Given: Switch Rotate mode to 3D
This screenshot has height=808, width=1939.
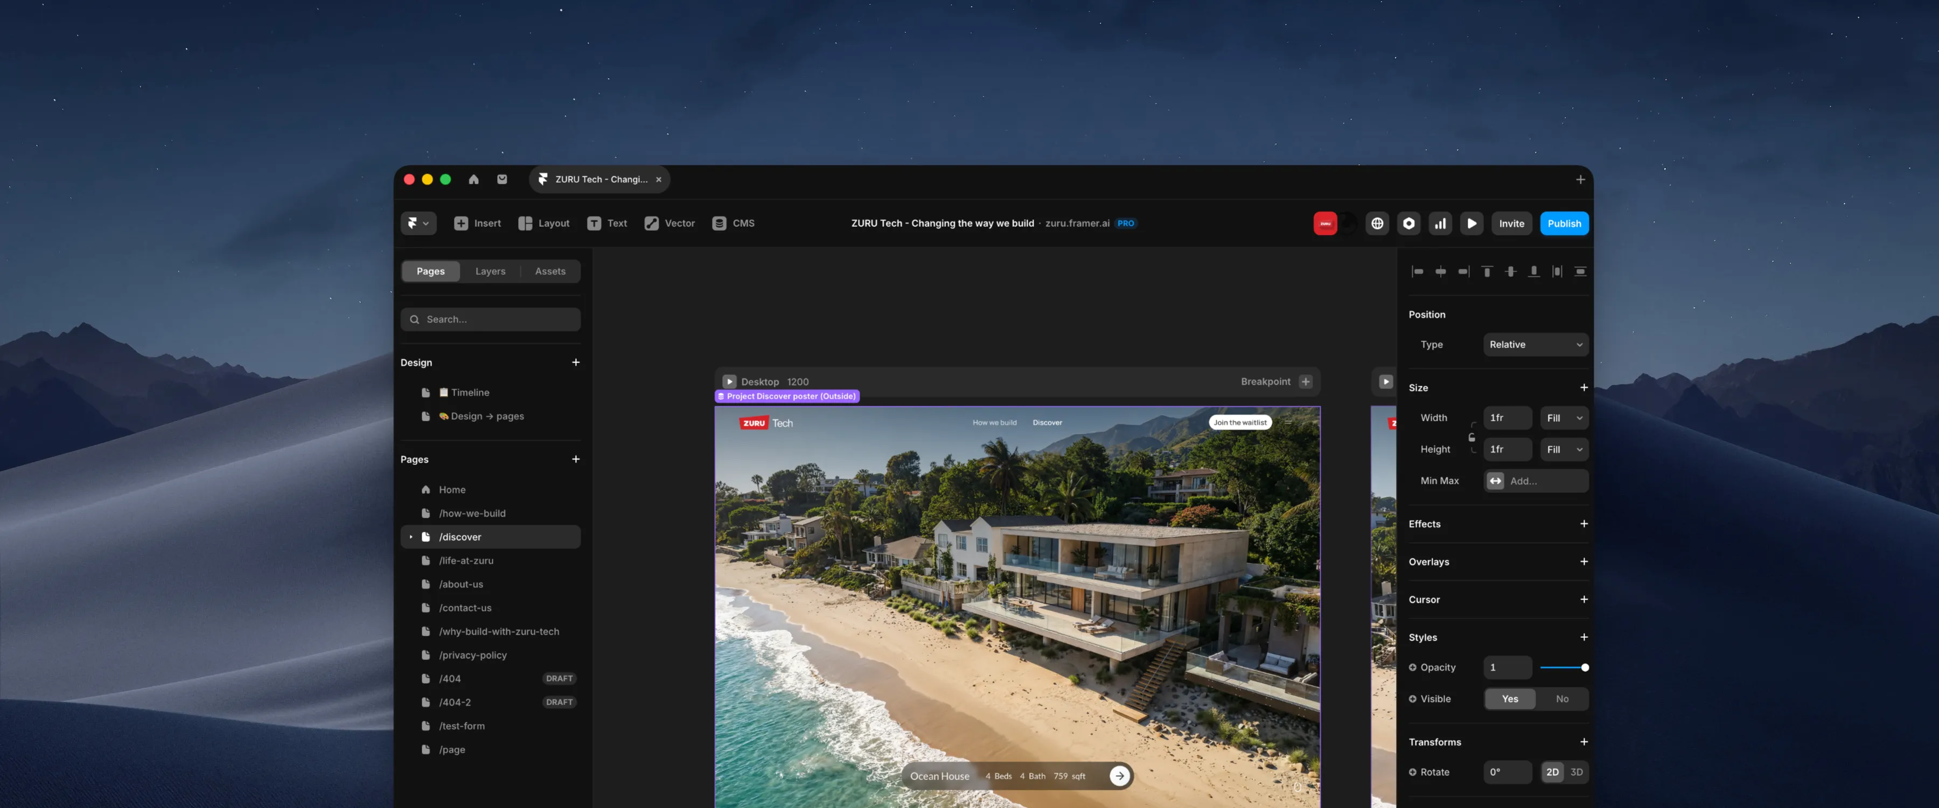Looking at the screenshot, I should (x=1576, y=772).
